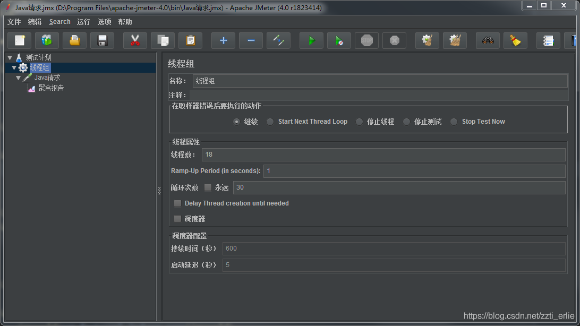Click the Start no pauses icon
The width and height of the screenshot is (580, 326).
tap(338, 40)
